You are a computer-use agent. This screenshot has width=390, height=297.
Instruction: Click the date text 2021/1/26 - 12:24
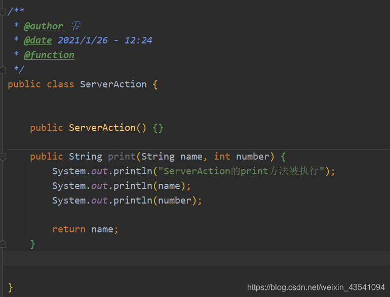point(105,40)
